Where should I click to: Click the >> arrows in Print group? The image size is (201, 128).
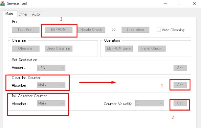pyautogui.click(x=114, y=30)
